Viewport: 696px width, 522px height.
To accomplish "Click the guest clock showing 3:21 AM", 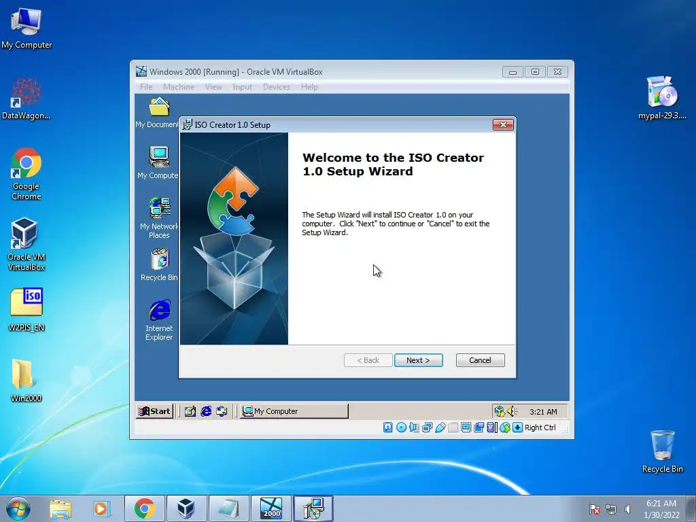I will (x=543, y=412).
